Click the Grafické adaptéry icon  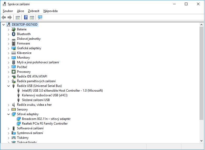coord(14,48)
